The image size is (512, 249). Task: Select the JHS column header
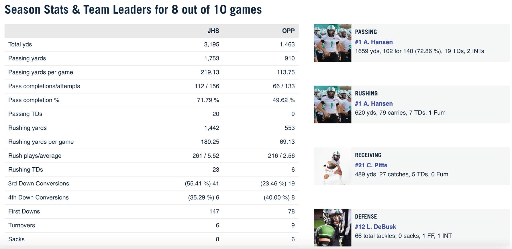(x=213, y=31)
